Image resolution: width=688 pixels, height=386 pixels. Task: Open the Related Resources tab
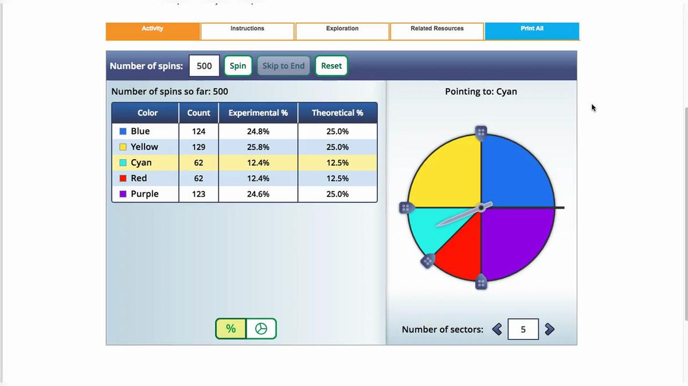(437, 31)
